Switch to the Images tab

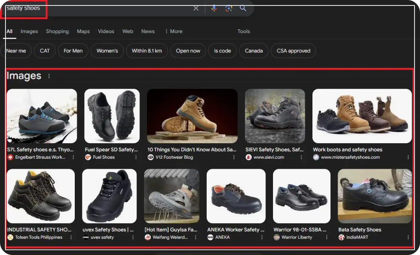(x=29, y=31)
